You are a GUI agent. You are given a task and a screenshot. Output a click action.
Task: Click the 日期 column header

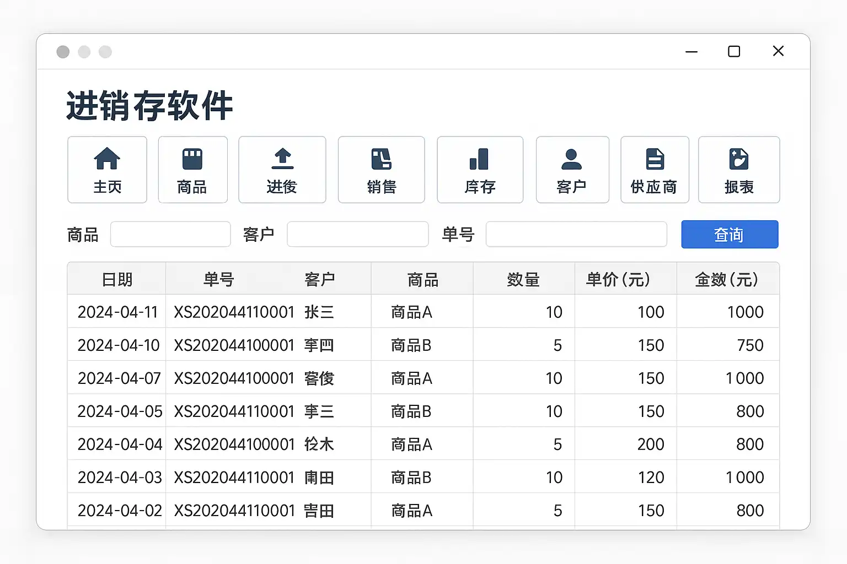117,279
